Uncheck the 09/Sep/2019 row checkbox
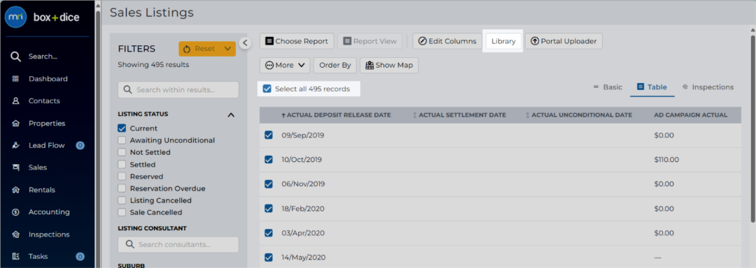This screenshot has width=756, height=268. click(269, 135)
